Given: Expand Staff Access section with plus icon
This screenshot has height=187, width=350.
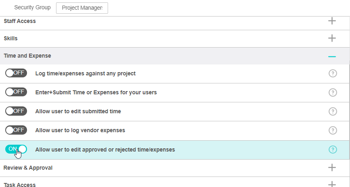Looking at the screenshot, I should [x=332, y=21].
